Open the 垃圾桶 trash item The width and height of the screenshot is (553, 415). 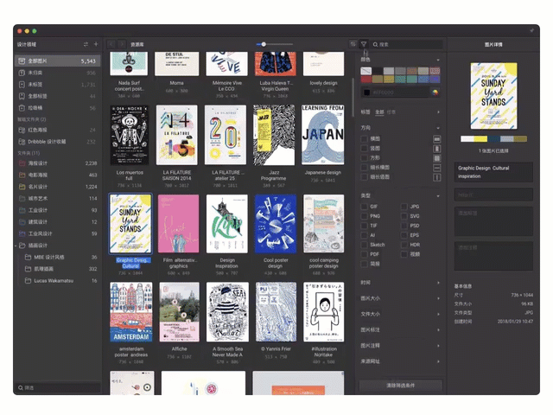coord(58,108)
